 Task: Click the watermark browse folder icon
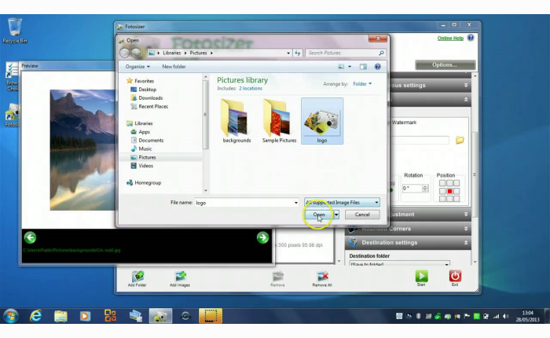[460, 140]
